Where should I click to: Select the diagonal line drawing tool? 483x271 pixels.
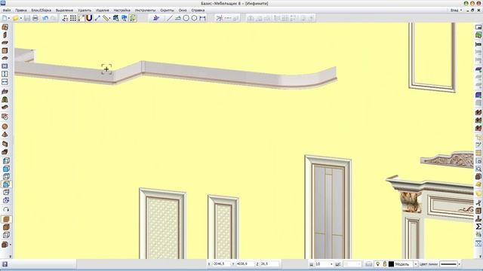tap(170, 18)
